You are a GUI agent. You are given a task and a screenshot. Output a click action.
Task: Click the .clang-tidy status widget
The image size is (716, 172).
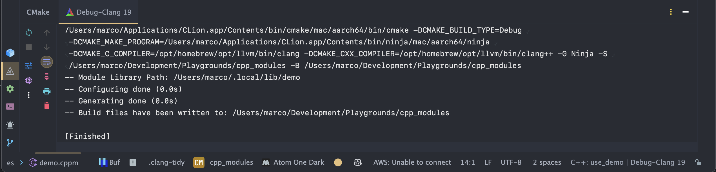pos(166,162)
